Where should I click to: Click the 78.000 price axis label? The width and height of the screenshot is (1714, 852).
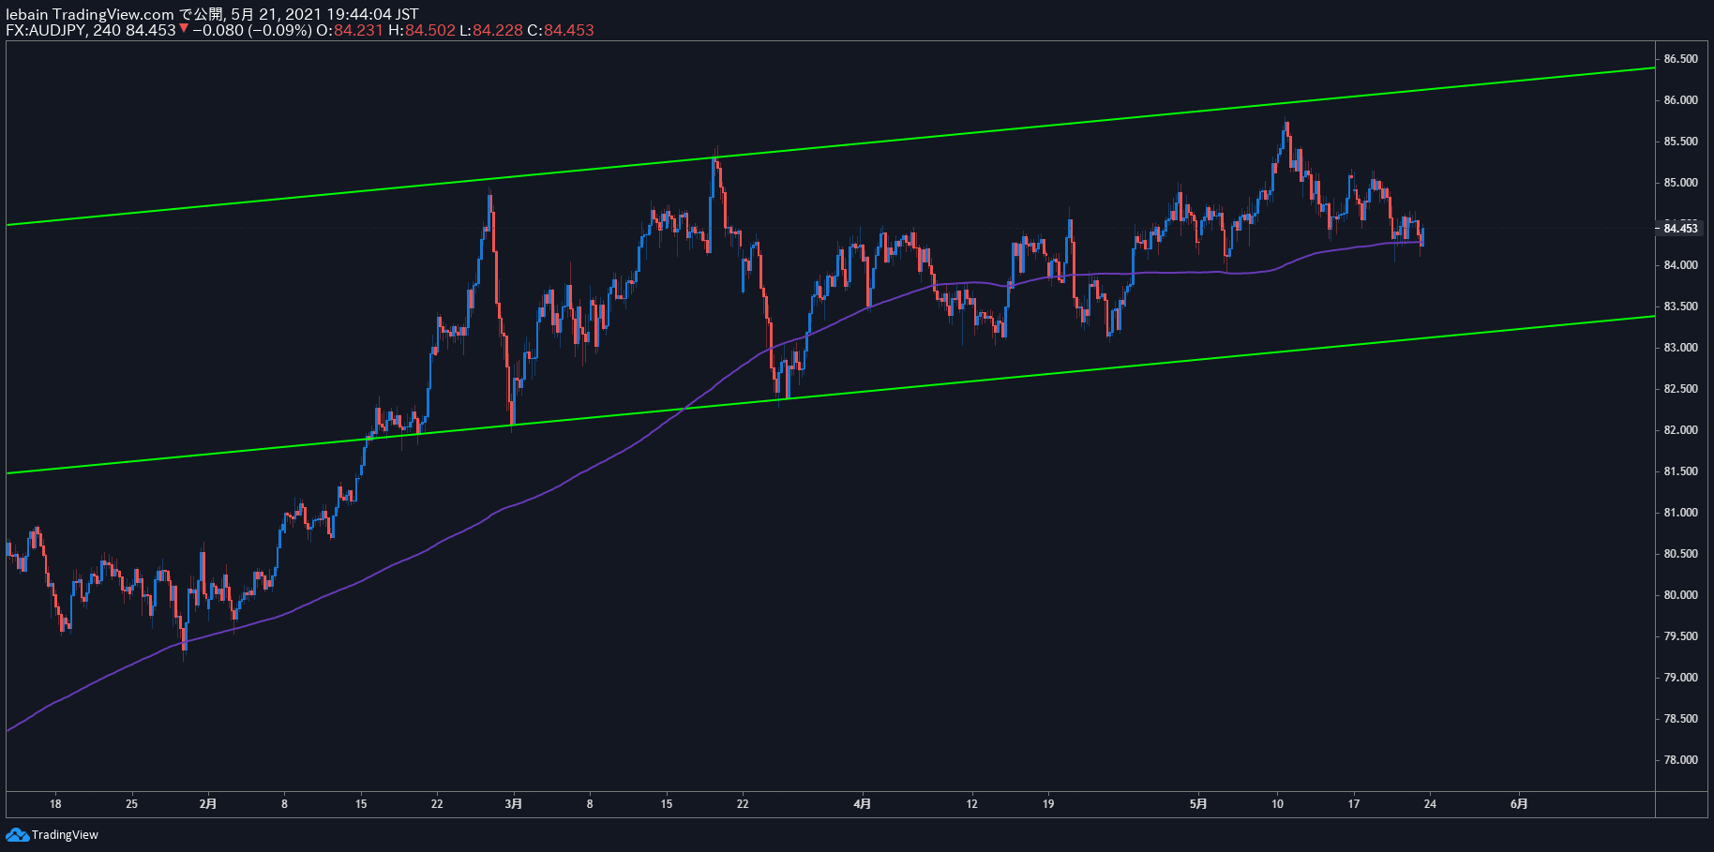pos(1680,760)
